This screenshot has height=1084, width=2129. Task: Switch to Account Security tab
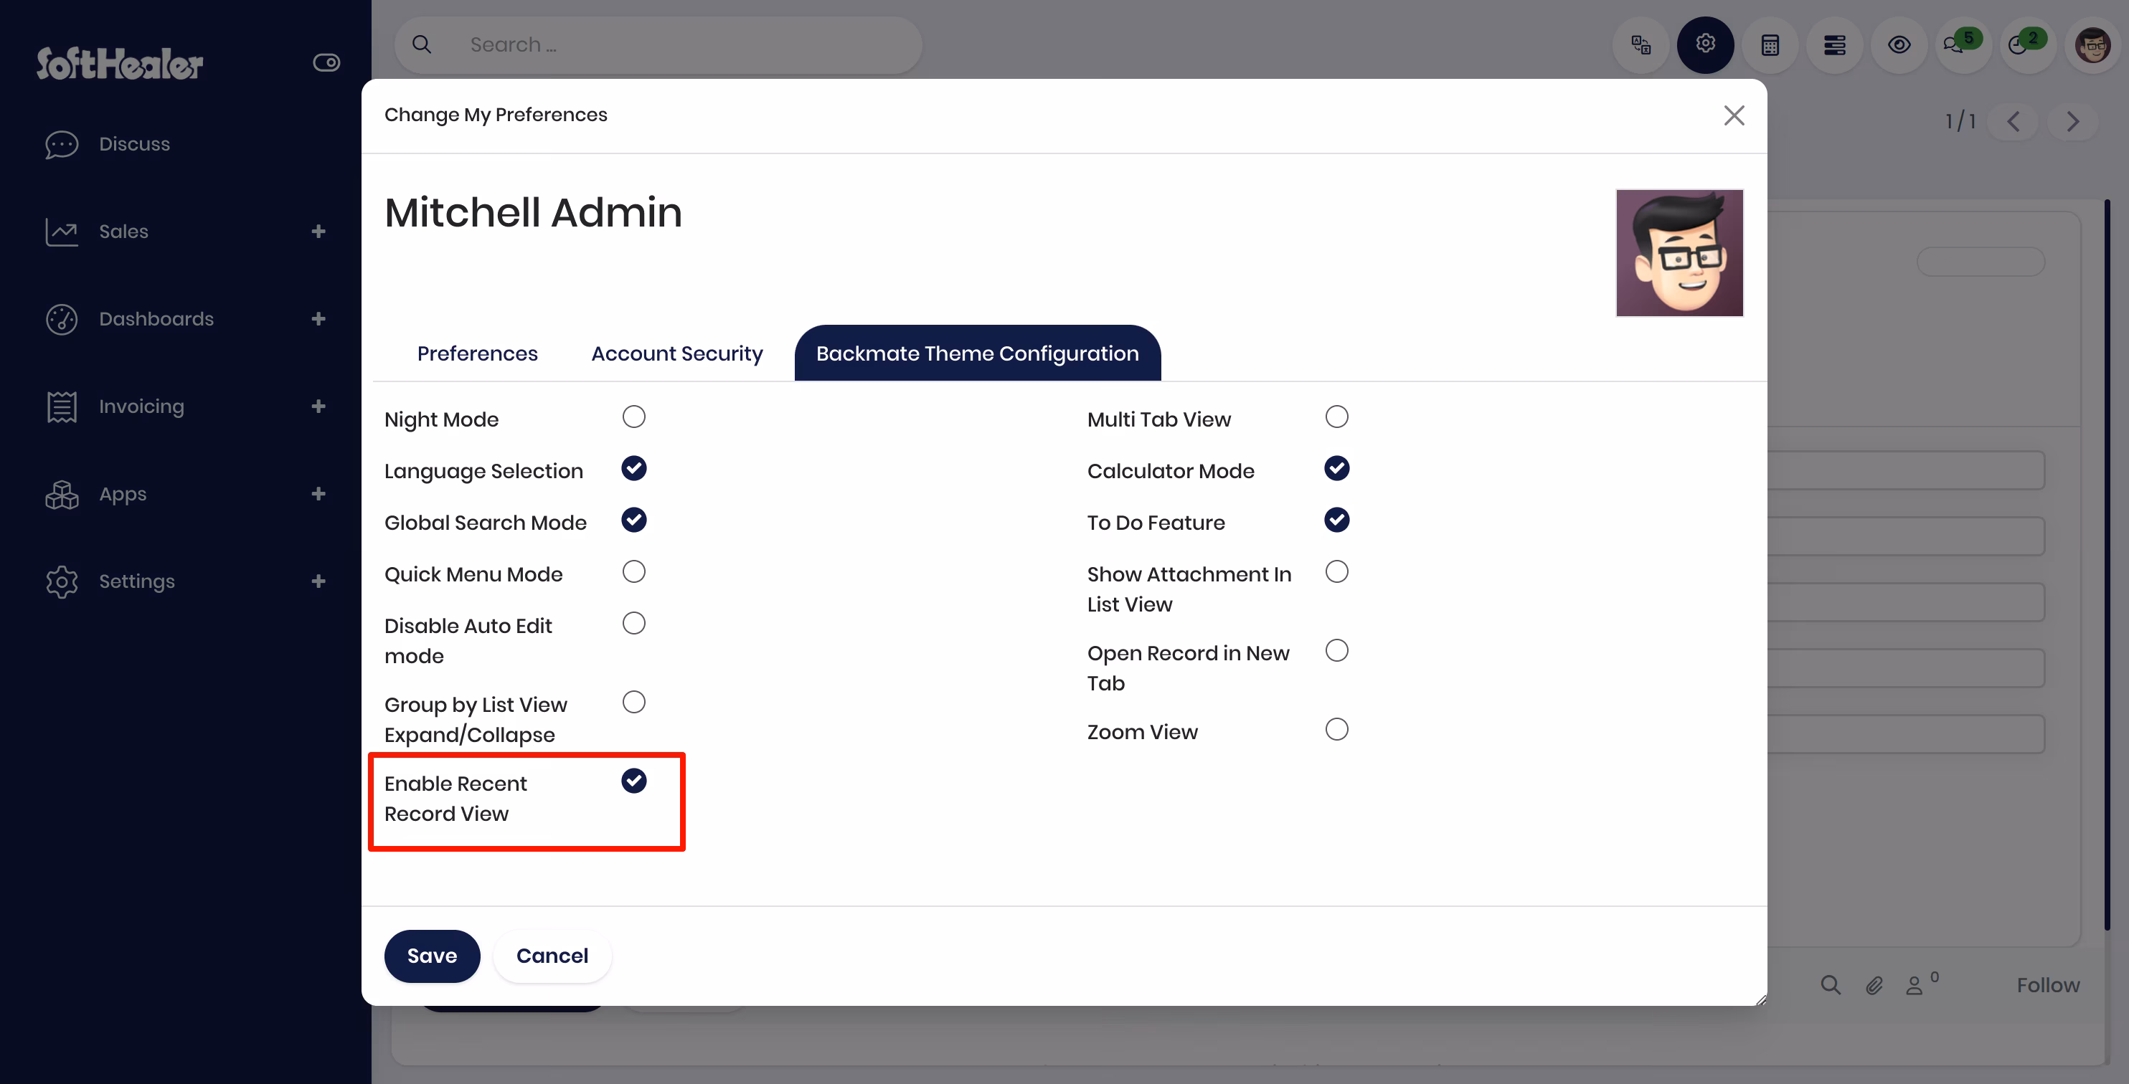tap(677, 353)
